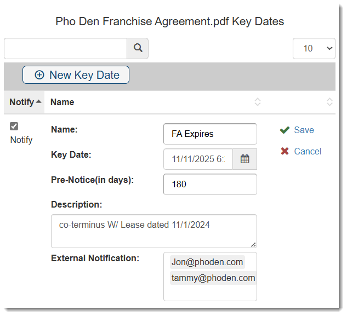Screen dimensions: 347x316
Task: Click the search text field
Action: point(66,48)
